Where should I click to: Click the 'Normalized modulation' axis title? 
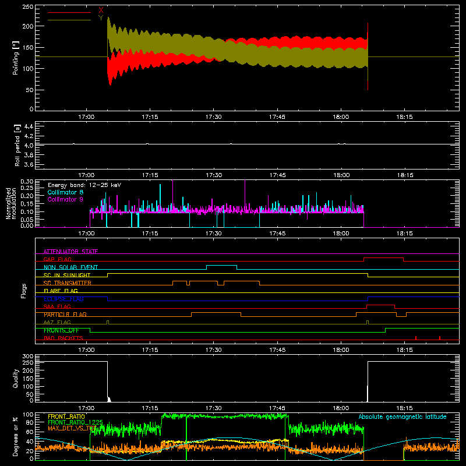coord(11,203)
